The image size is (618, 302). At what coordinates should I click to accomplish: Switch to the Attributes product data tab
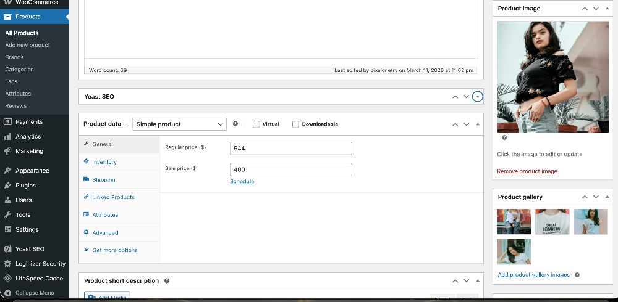point(119,215)
